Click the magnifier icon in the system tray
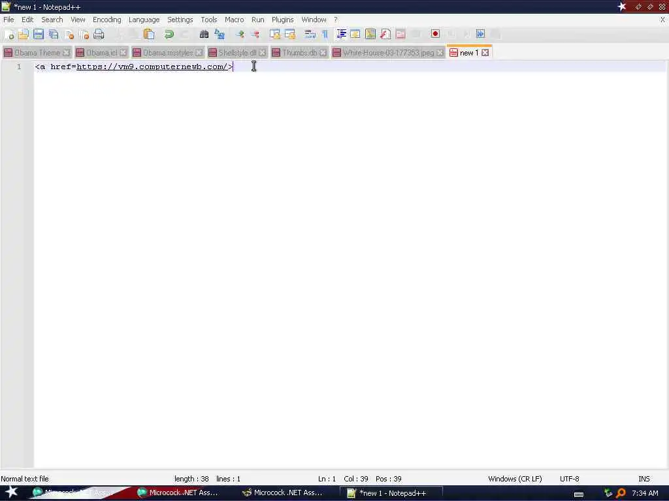The height and width of the screenshot is (501, 669). tap(621, 493)
